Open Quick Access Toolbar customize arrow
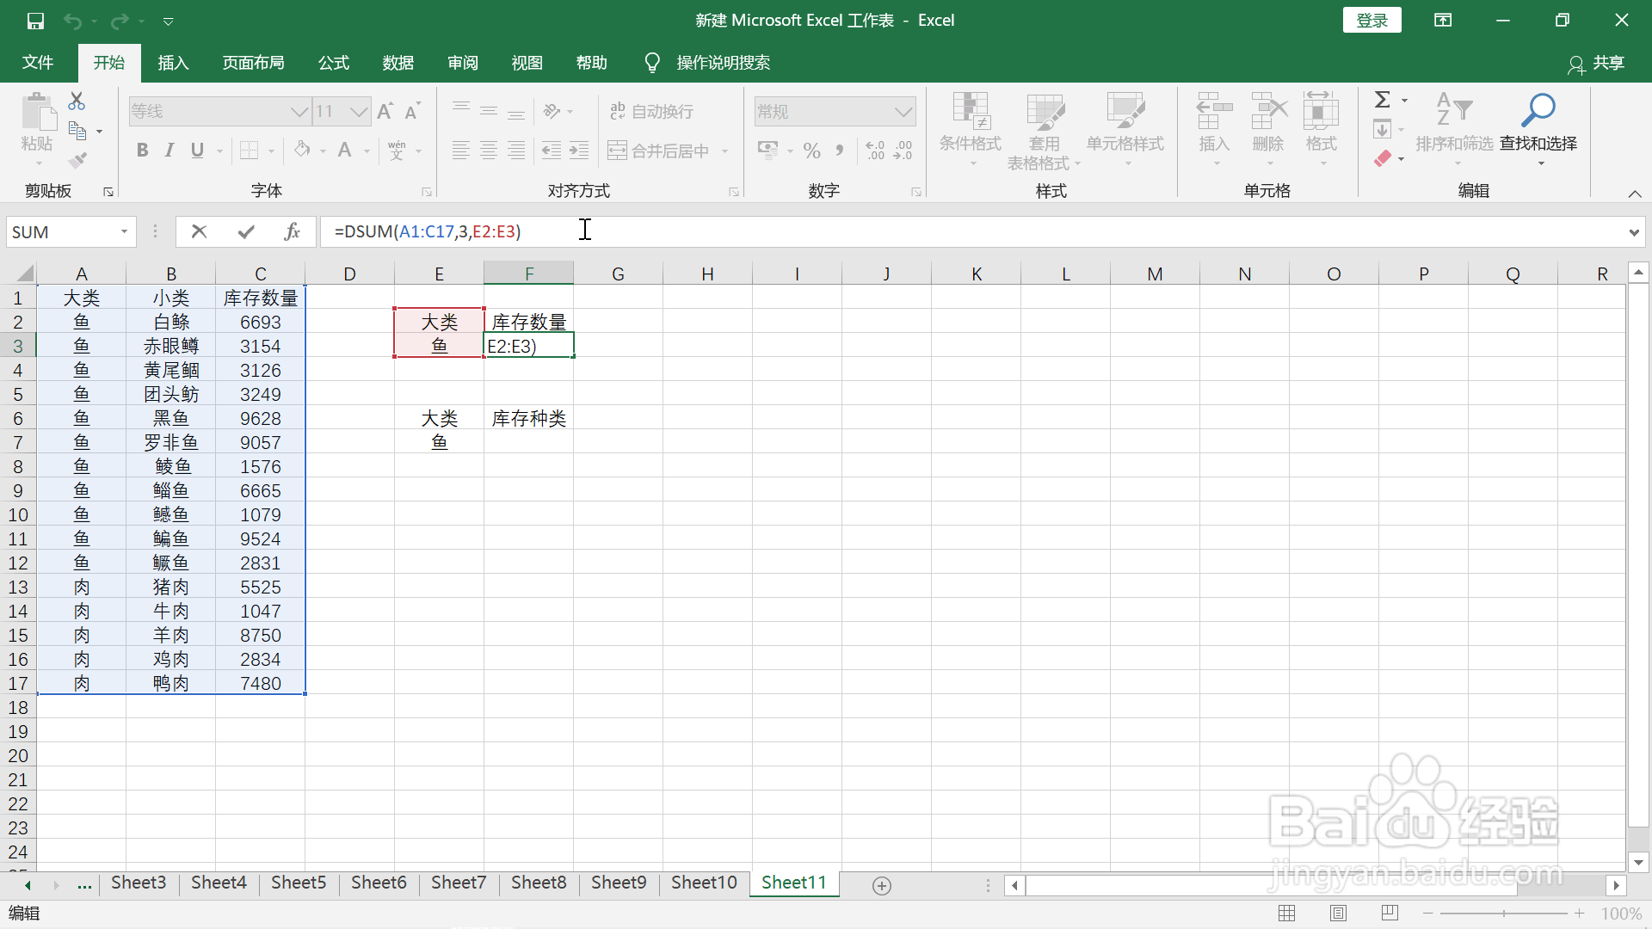Screen dimensions: 1652x929 coord(169,22)
